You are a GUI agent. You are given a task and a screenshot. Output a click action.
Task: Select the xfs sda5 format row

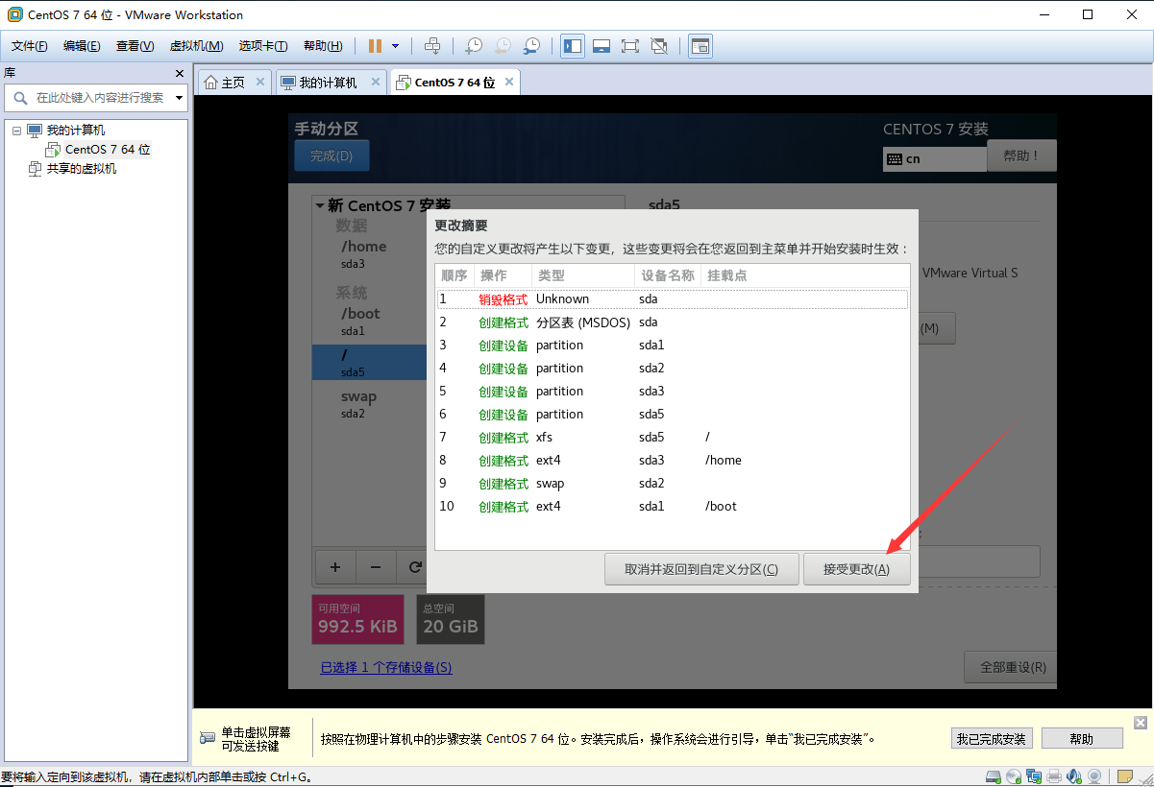673,438
